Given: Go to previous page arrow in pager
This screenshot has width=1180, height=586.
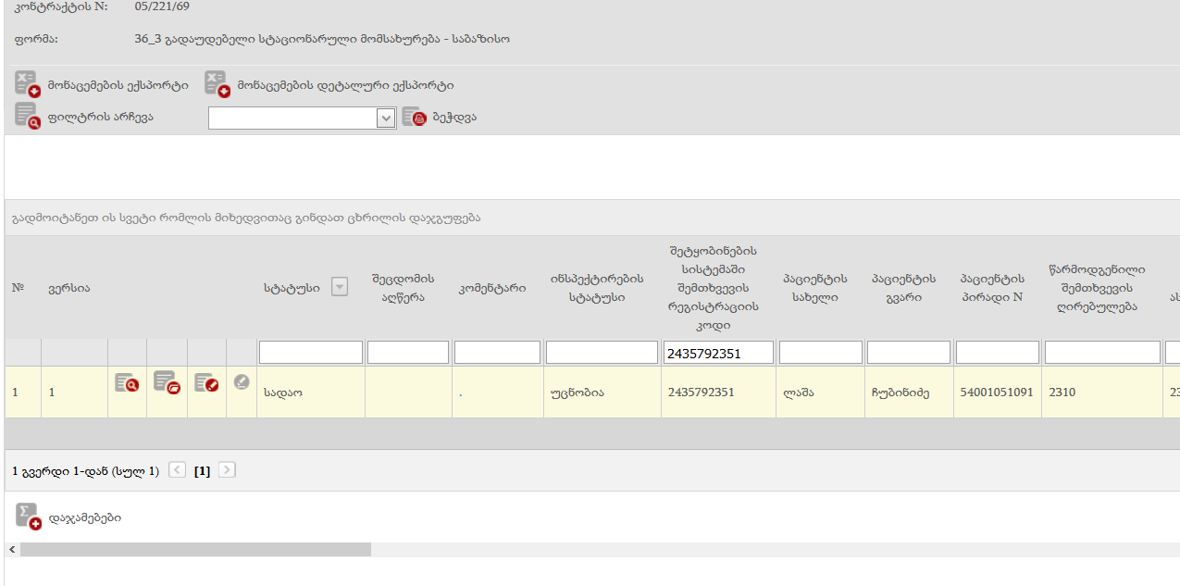Looking at the screenshot, I should [178, 470].
